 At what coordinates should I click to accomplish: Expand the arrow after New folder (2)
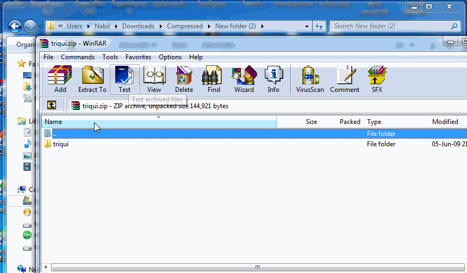(263, 26)
